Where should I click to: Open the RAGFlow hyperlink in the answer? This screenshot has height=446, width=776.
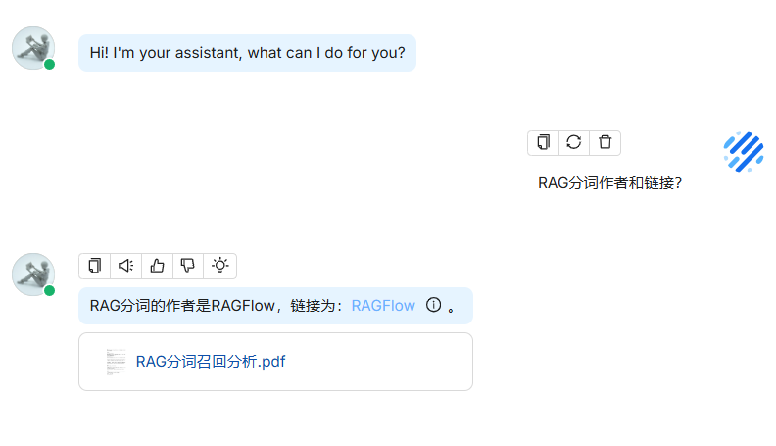[x=383, y=306]
